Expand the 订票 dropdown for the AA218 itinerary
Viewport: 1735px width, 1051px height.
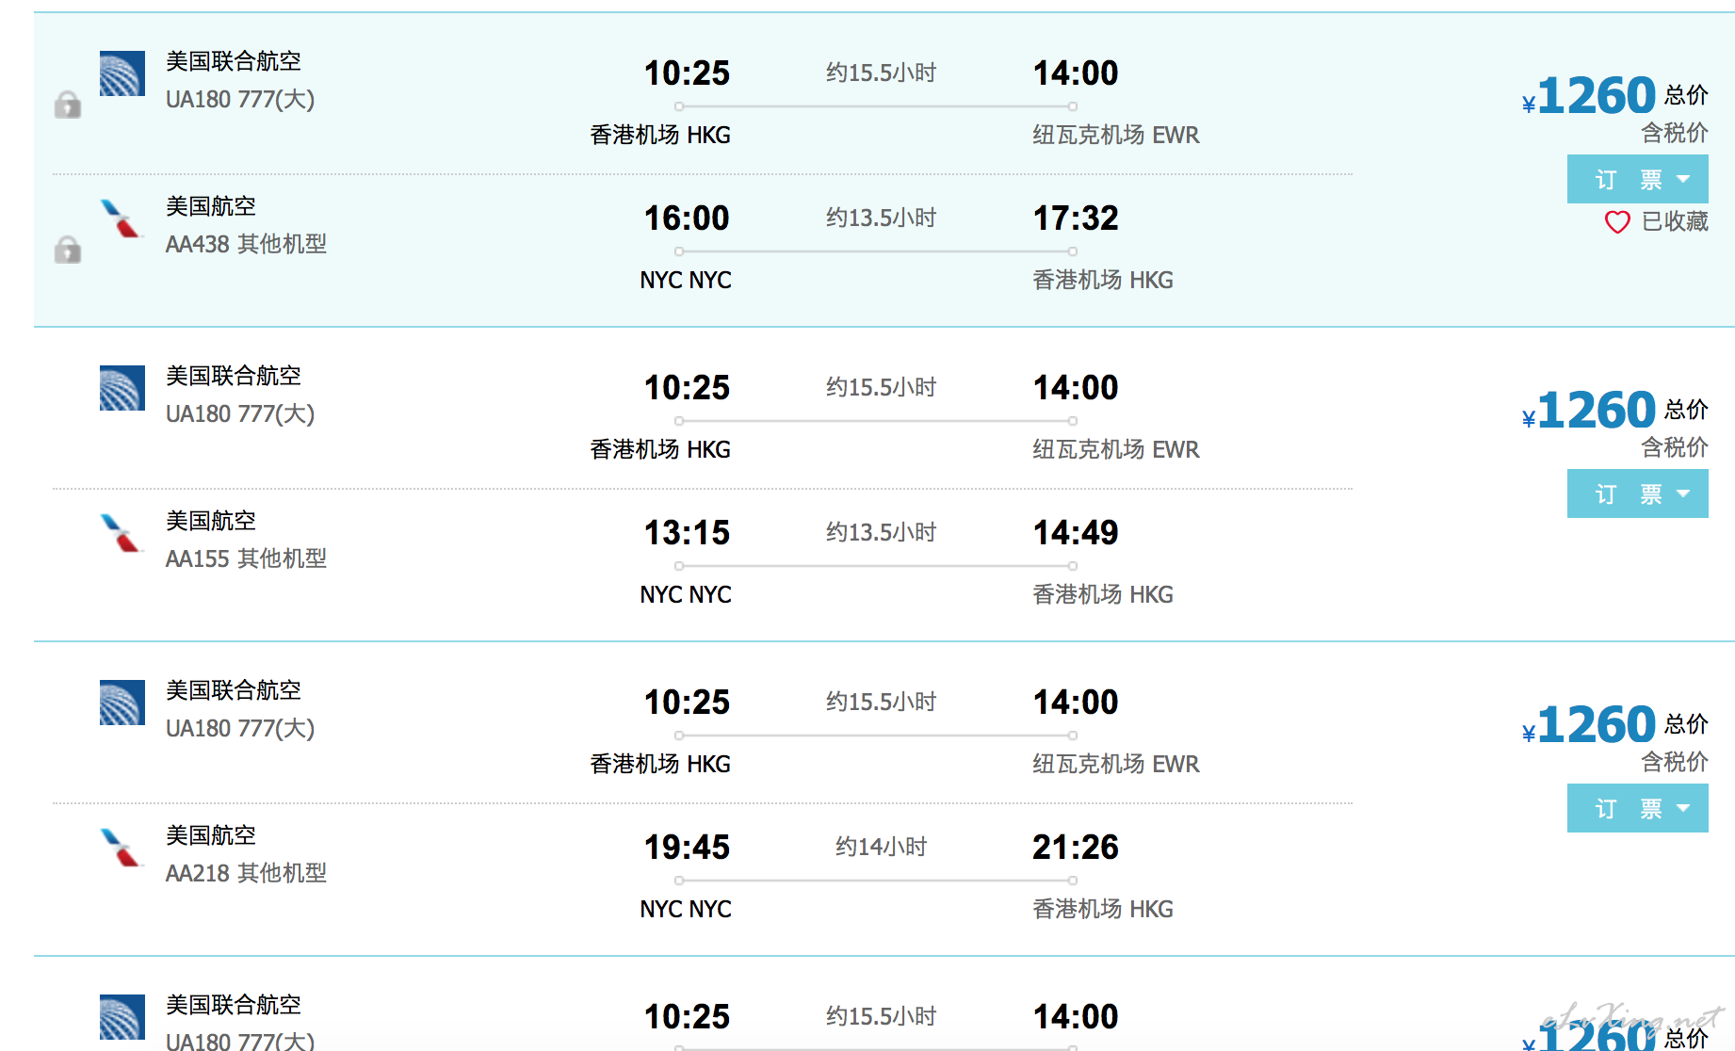pos(1638,808)
